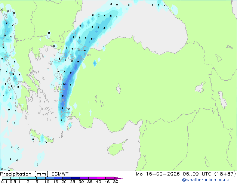
Task: Select the 35–40 mm legend color swatch
Action: click(92, 178)
